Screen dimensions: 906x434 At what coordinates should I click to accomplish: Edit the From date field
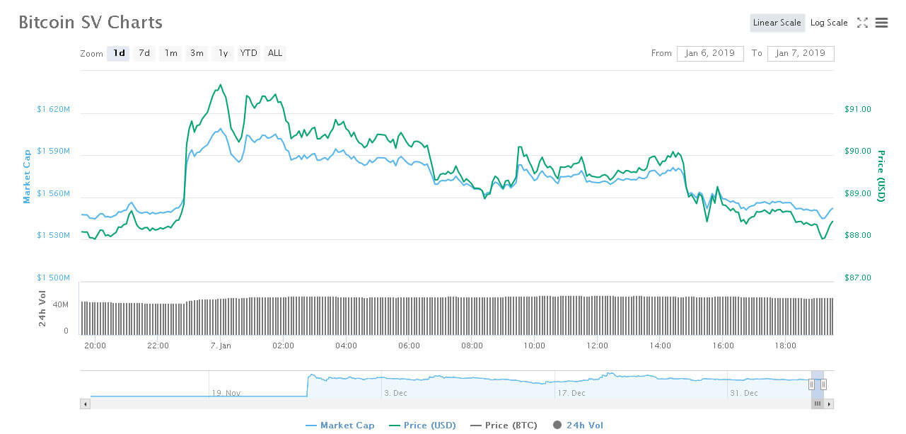(x=710, y=53)
